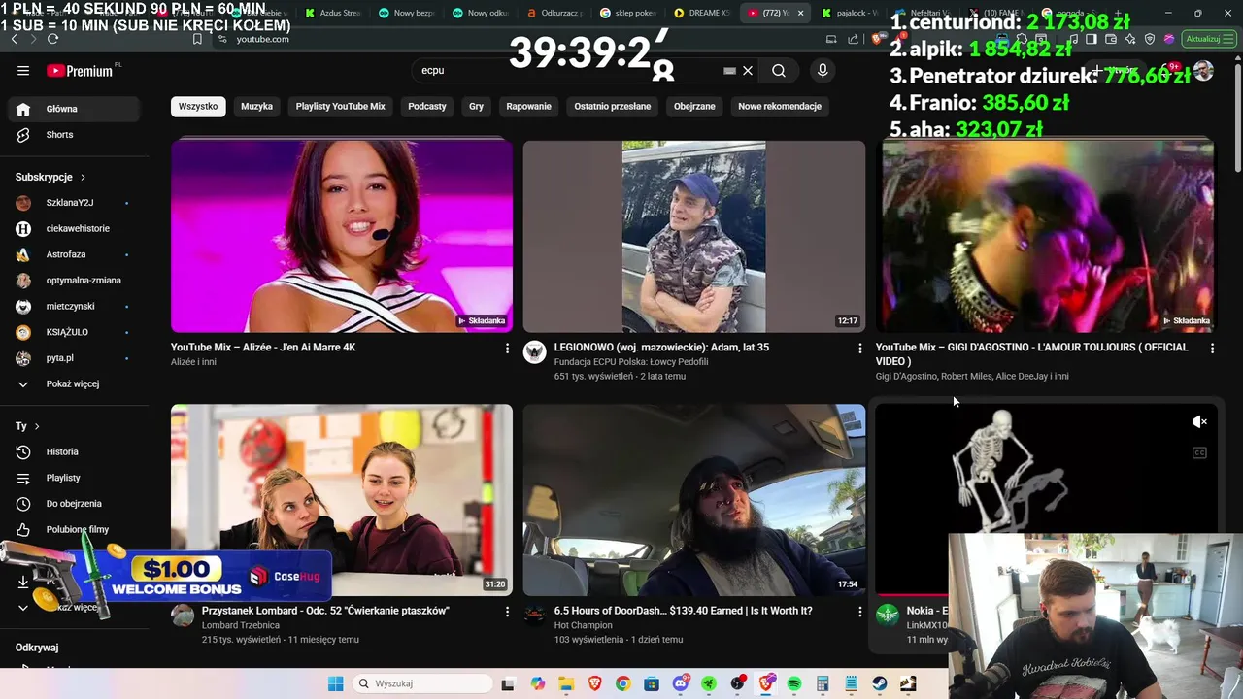Toggle captions on skeleton video preview
1243x699 pixels.
(1199, 452)
